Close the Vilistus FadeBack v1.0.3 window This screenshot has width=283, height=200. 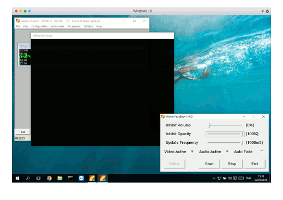pos(263,117)
